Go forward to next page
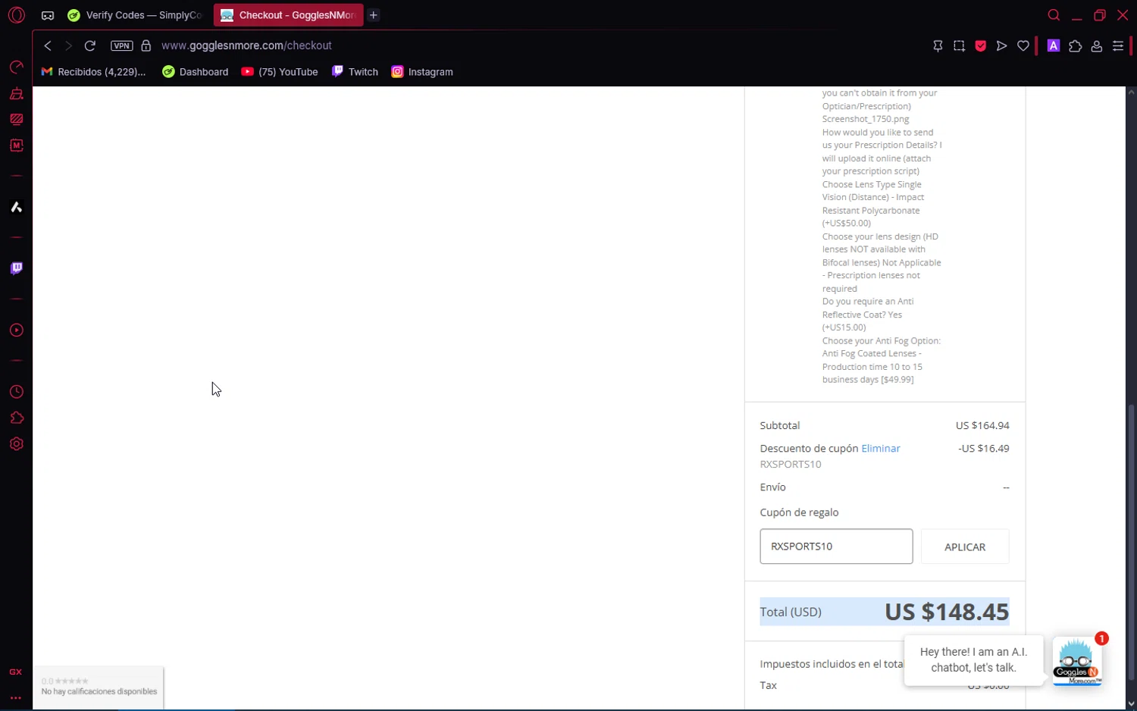1137x711 pixels. tap(68, 45)
